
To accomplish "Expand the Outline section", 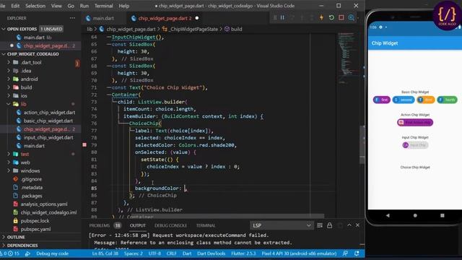I will click(4, 237).
